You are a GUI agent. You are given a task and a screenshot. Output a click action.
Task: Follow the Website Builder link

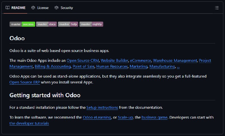114,60
